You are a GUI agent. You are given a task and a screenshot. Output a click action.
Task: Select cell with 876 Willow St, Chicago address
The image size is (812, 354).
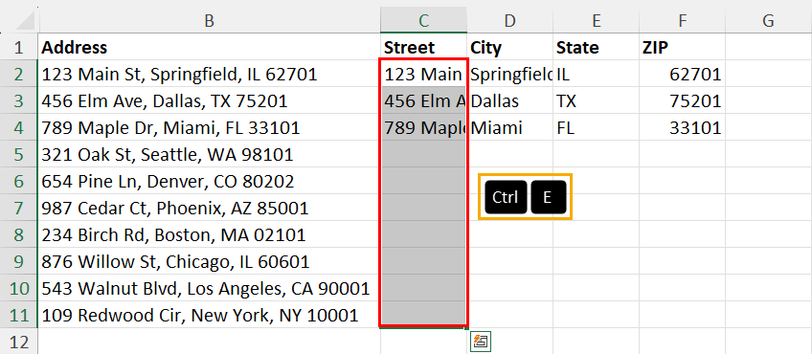(209, 261)
